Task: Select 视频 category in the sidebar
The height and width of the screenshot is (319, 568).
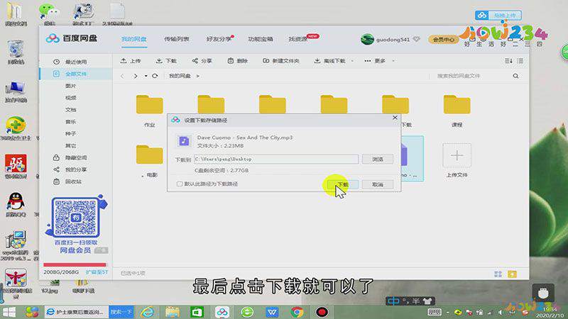Action: tap(70, 98)
